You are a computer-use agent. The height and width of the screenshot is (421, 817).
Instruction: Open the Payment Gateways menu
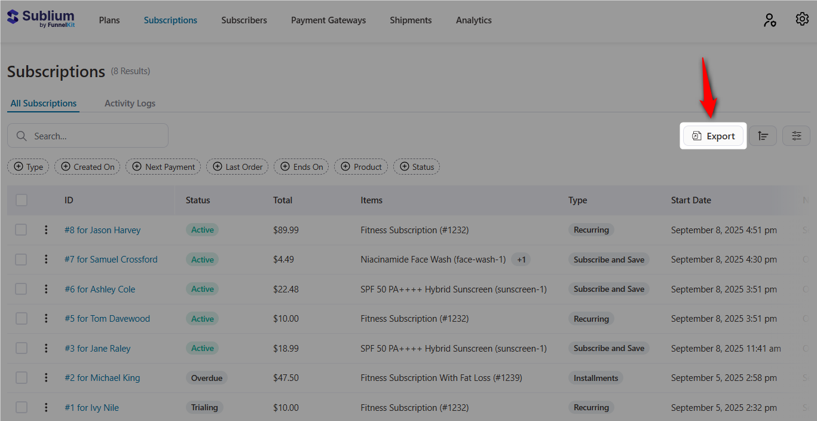click(328, 20)
